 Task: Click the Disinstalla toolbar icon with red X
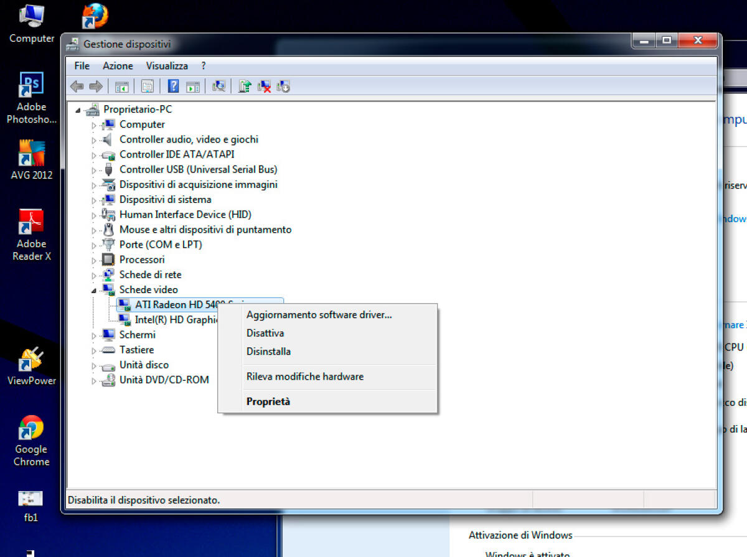coord(263,86)
